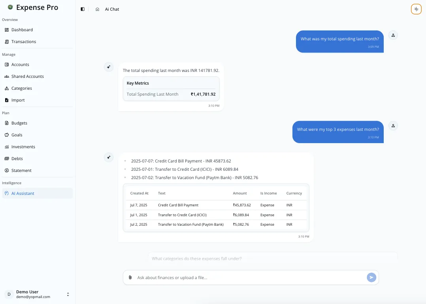Click the Debts sidebar icon

[7, 159]
